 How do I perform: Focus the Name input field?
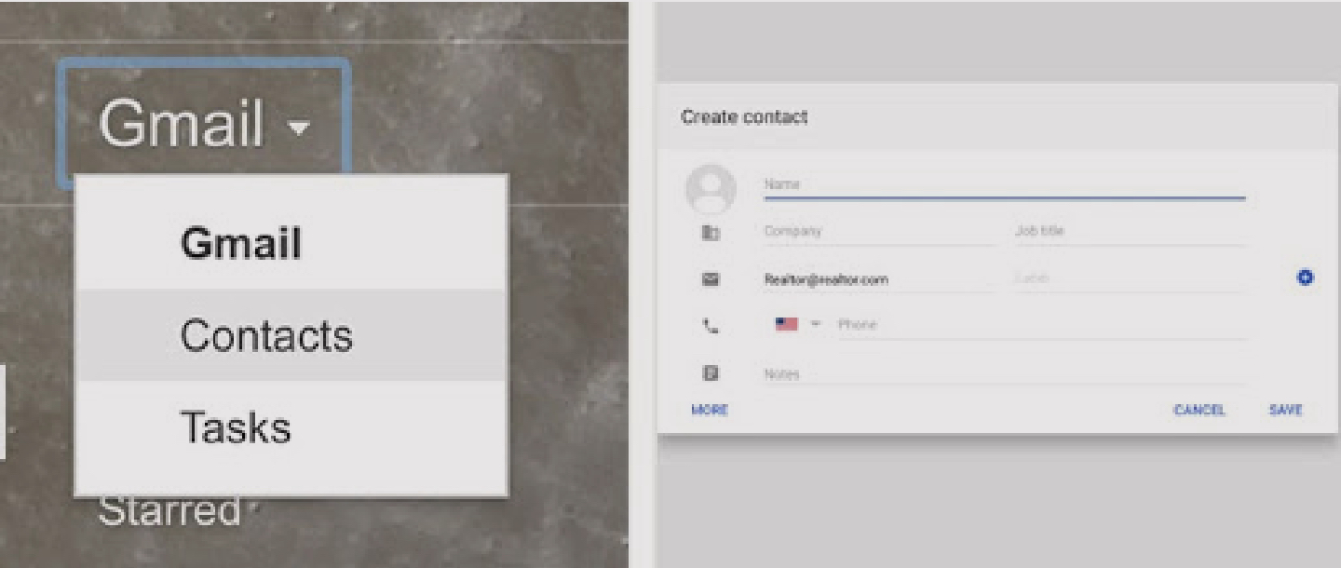point(1004,184)
